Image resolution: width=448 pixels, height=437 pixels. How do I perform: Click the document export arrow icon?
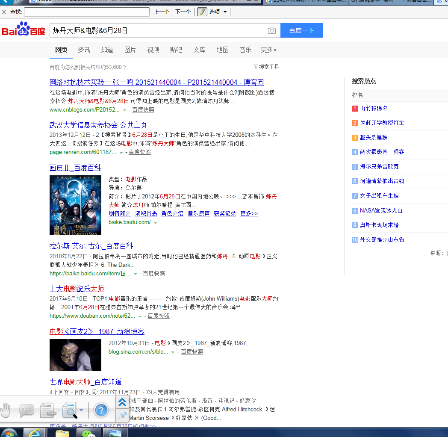(x=48, y=410)
